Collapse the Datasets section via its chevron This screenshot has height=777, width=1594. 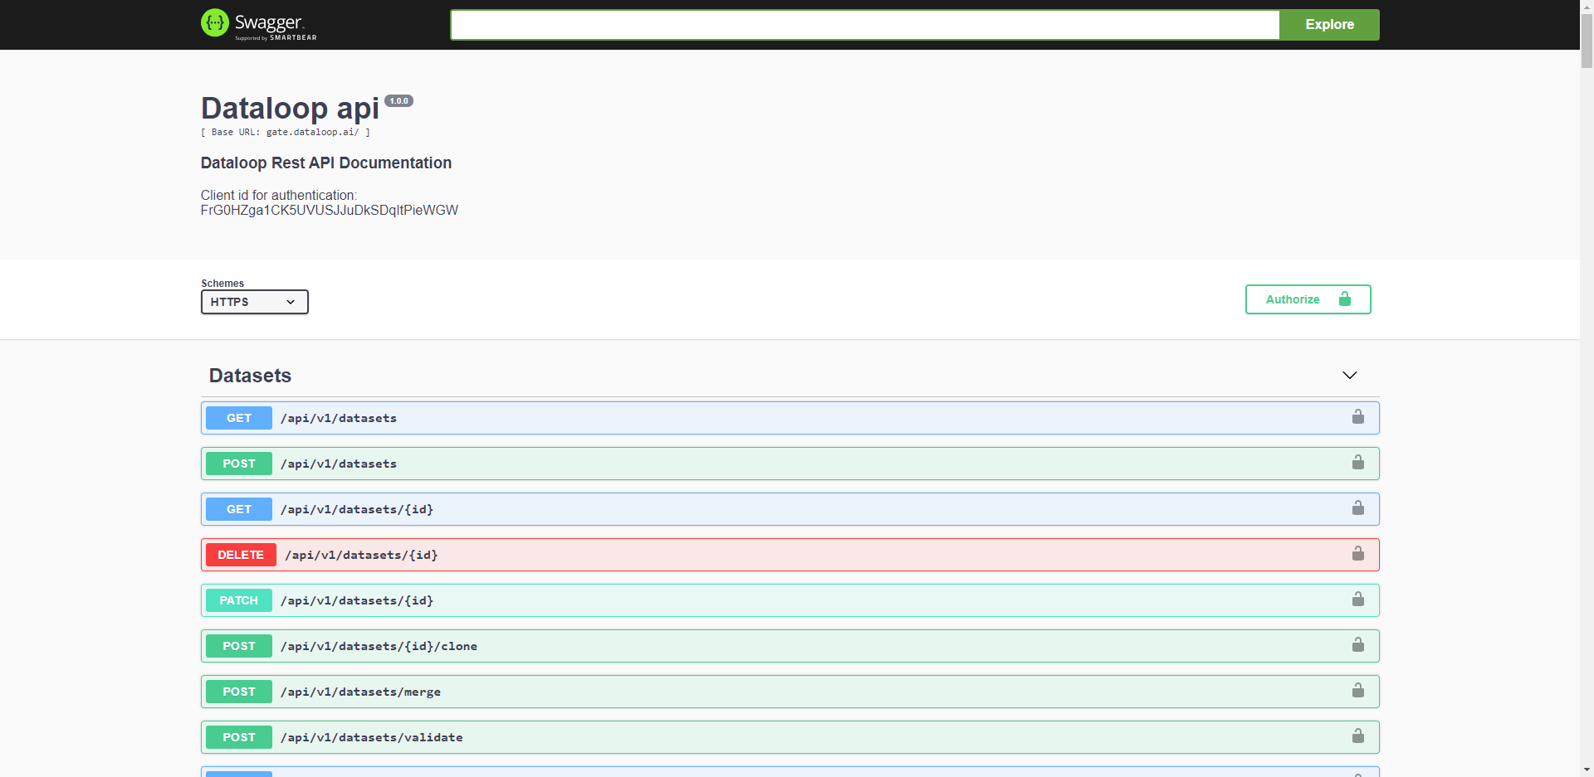[1350, 375]
